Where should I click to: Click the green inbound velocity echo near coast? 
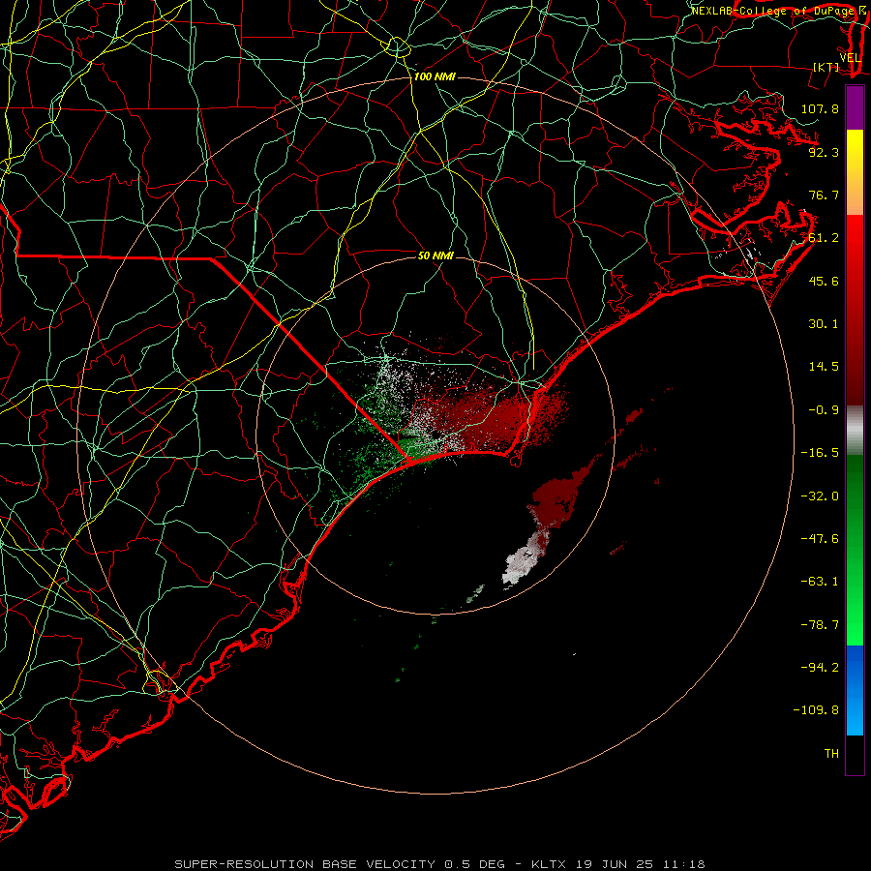414,447
